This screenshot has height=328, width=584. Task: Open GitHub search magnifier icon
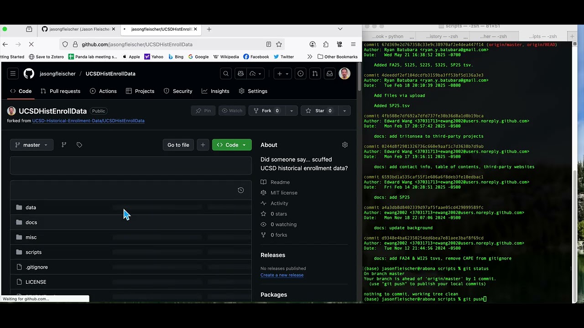pos(226,73)
